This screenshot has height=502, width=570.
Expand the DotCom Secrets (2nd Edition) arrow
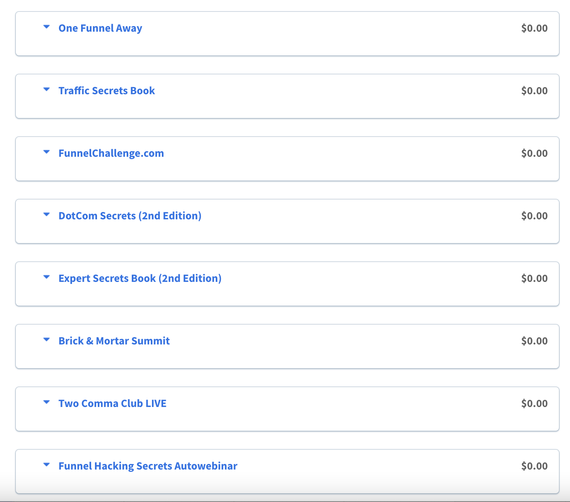47,215
